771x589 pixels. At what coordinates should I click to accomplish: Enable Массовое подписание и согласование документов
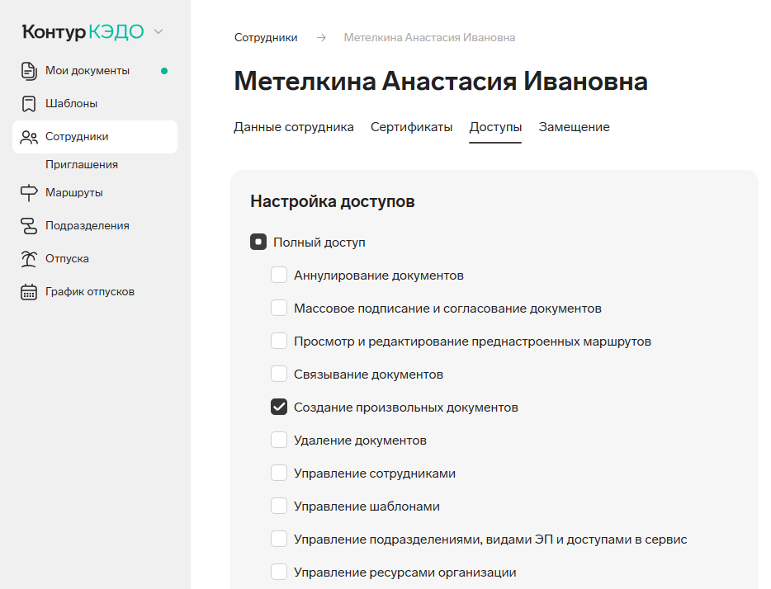(279, 308)
